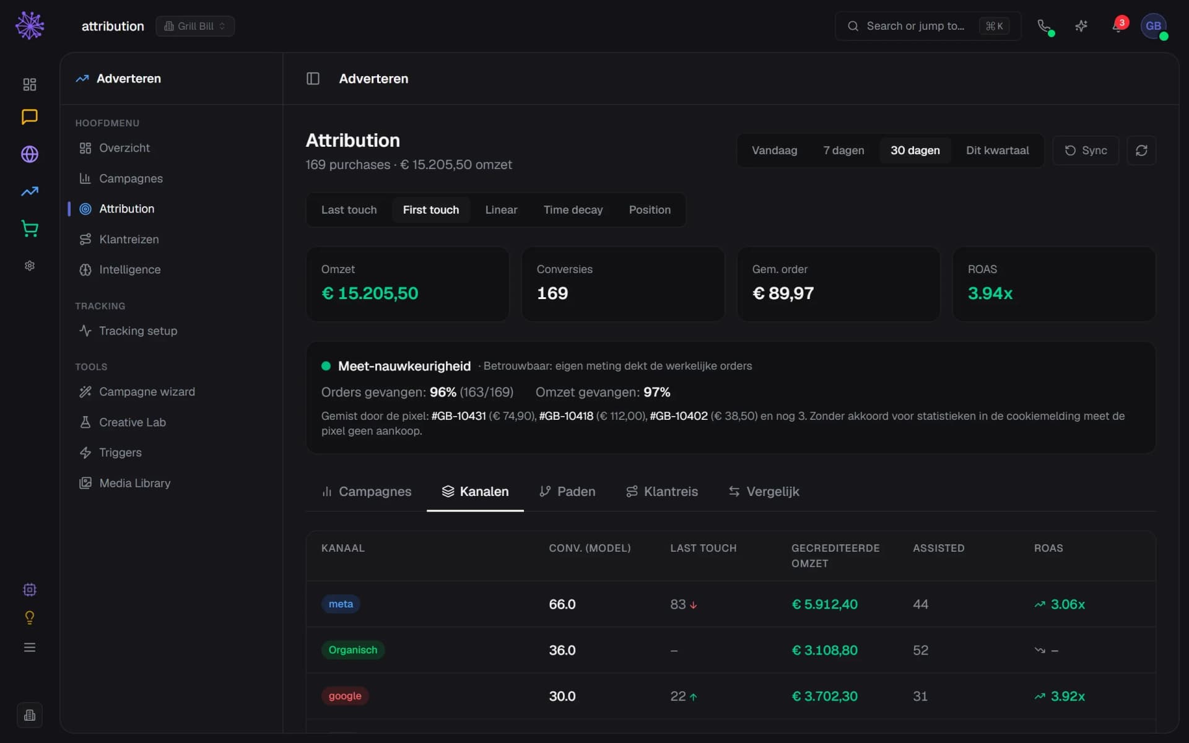The width and height of the screenshot is (1189, 743).
Task: Open Campagne wizard tool
Action: [x=172, y=391]
